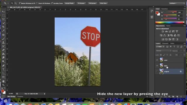Open the Opacity slider dropdown
Viewport: 187px width, 105px height.
pos(184,51)
